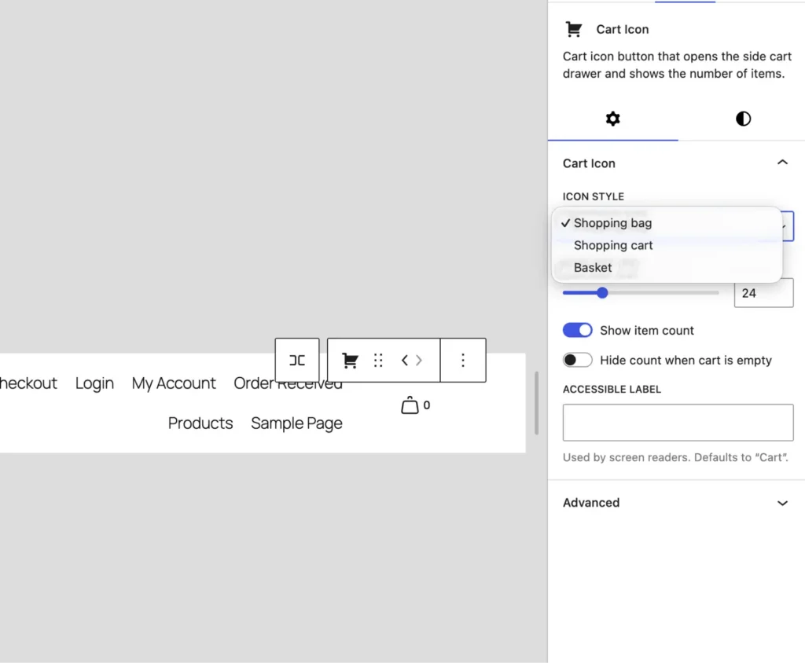Toggle the Show item count switch
Image resolution: width=805 pixels, height=663 pixels.
[x=578, y=331]
